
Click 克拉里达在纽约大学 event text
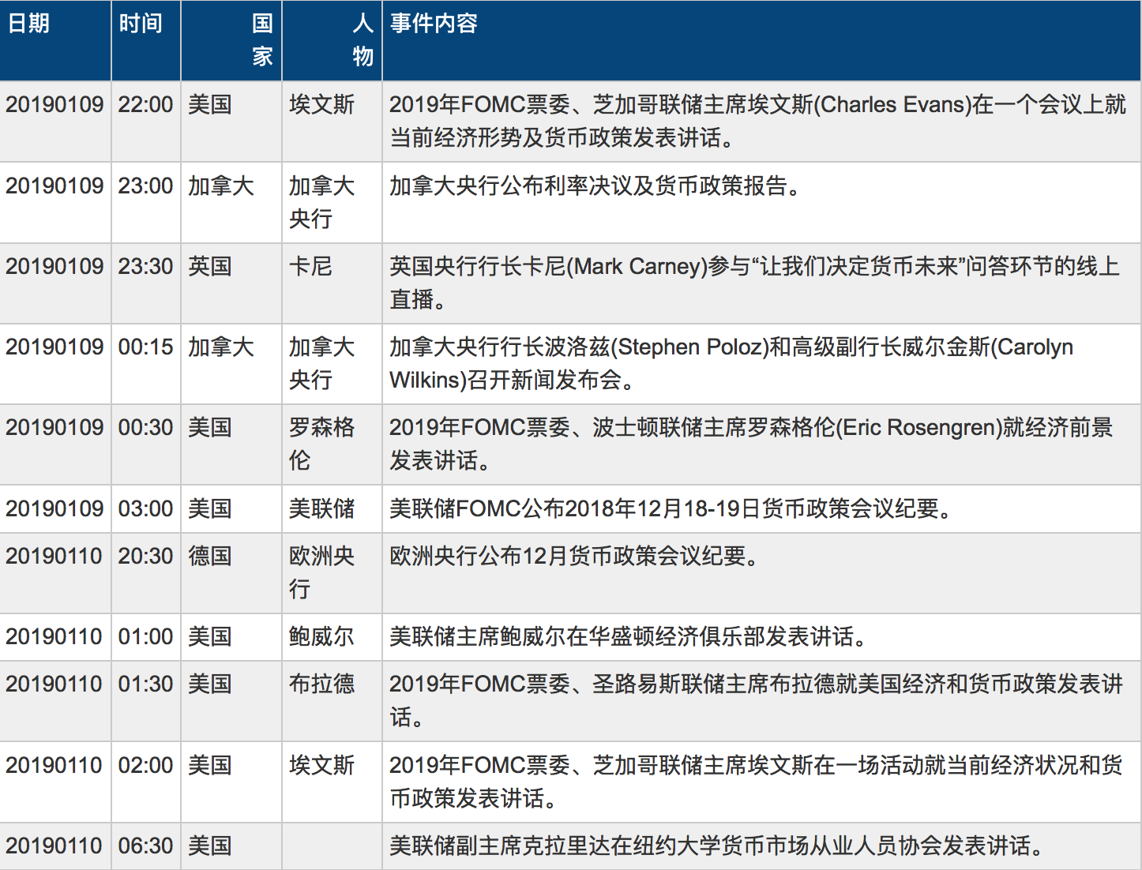pyautogui.click(x=718, y=846)
